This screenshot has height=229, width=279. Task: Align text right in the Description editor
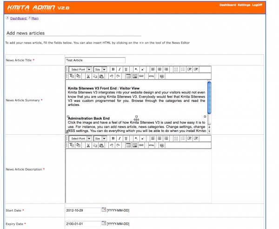click(166, 138)
